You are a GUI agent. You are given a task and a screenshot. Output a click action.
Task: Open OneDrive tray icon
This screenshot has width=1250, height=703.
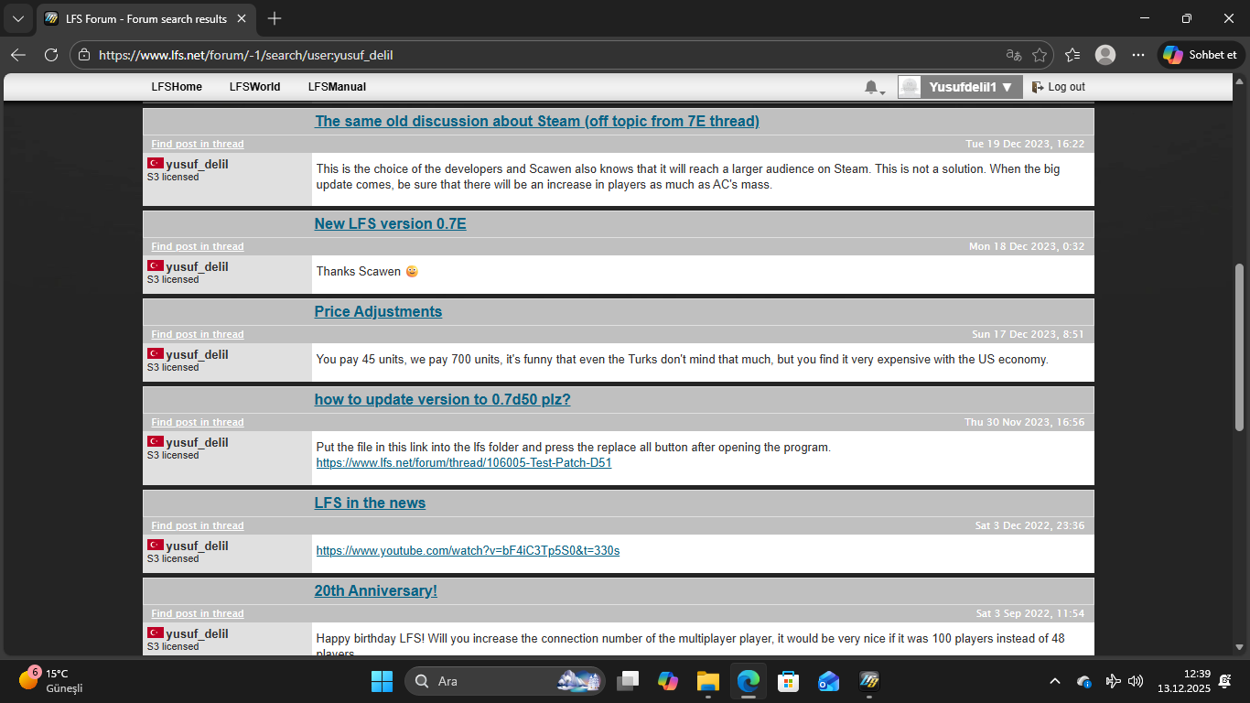(x=1084, y=681)
